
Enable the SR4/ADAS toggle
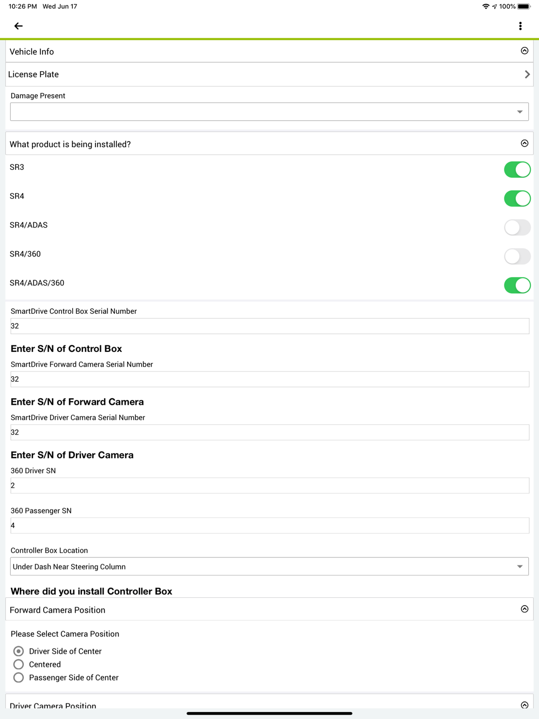pyautogui.click(x=517, y=227)
